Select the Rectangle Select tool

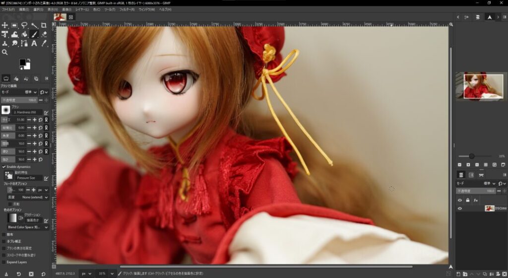tap(14, 25)
